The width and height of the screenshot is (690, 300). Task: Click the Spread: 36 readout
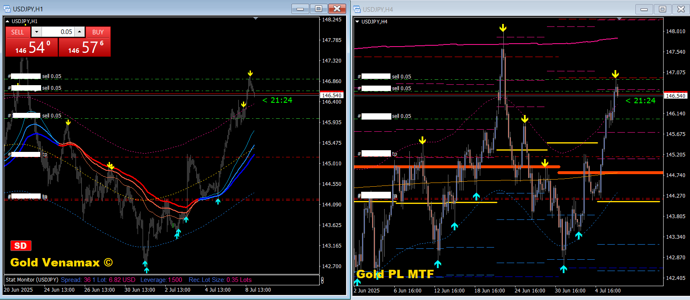76,280
